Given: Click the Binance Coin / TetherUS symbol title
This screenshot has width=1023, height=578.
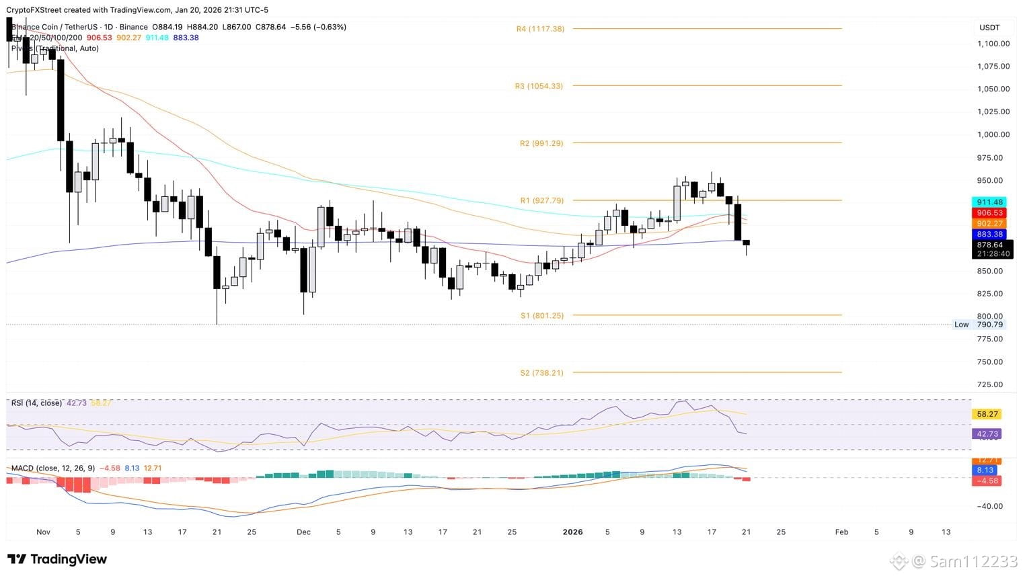Looking at the screenshot, I should click(79, 27).
